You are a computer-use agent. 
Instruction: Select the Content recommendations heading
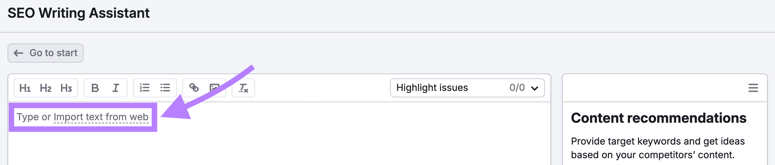point(658,118)
